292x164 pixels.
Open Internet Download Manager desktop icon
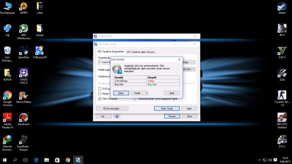7,143
